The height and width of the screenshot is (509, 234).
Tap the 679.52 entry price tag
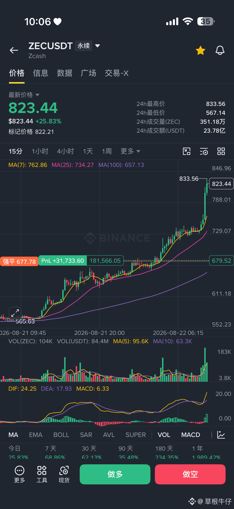[x=221, y=260]
